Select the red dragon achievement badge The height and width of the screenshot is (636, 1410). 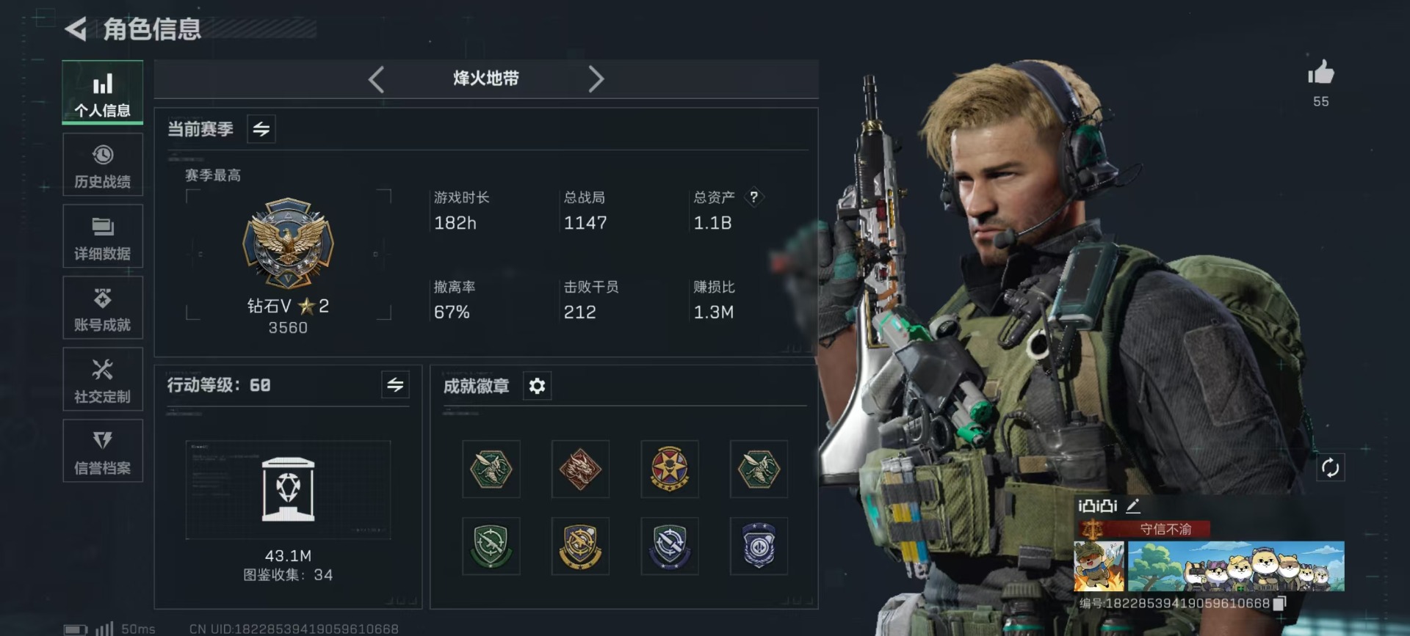(x=580, y=469)
